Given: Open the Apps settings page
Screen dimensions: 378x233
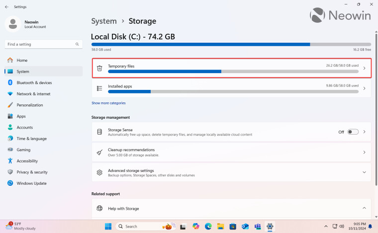Looking at the screenshot, I should coord(43,116).
